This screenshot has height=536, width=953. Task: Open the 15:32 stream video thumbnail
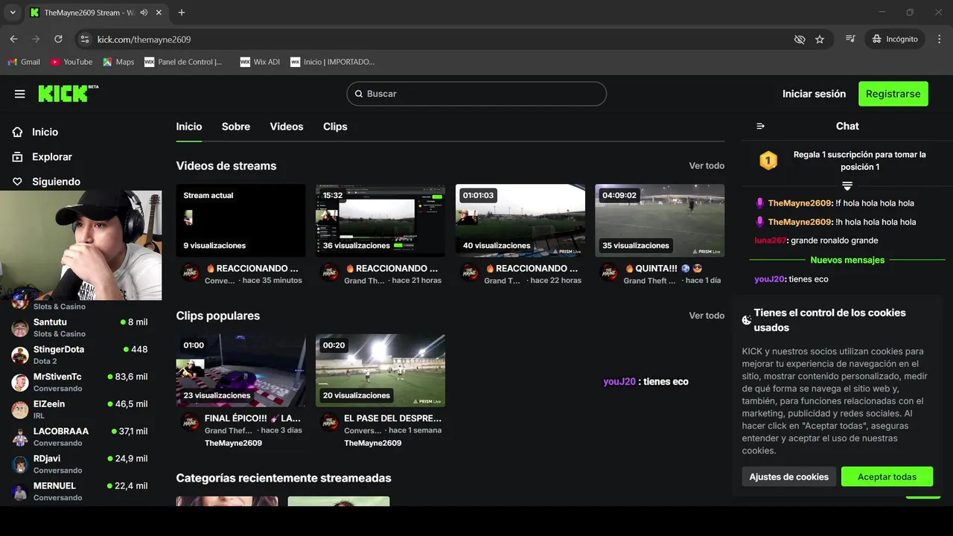[x=380, y=220]
